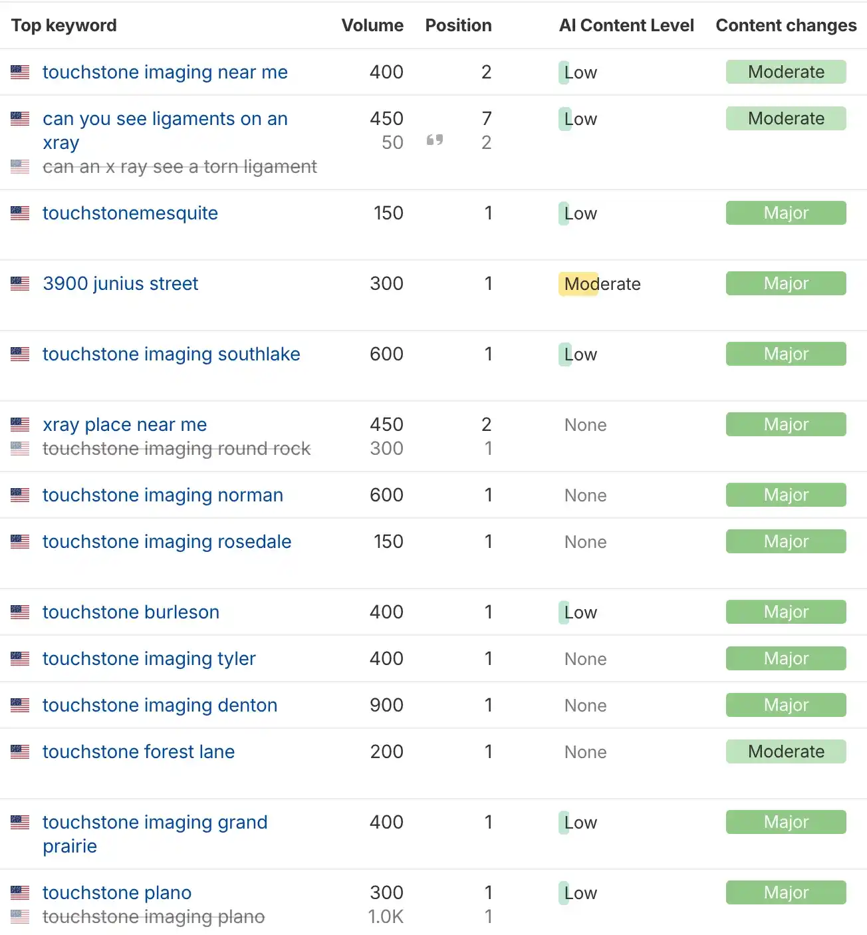Click Moderate badge in touchstone forest lane row

[x=785, y=751]
